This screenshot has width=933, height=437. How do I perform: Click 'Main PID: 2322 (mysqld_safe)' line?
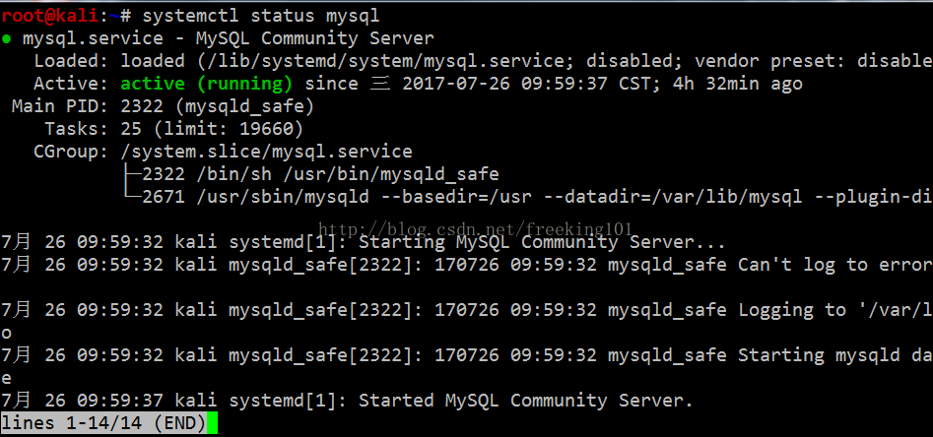pyautogui.click(x=163, y=107)
